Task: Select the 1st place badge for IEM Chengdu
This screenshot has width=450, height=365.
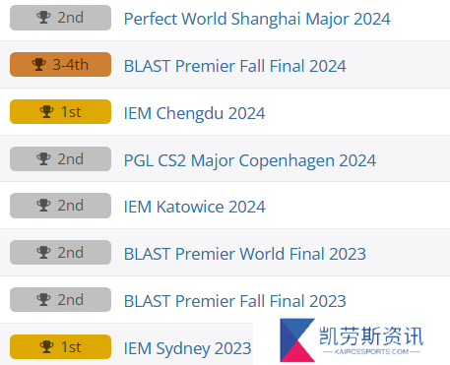Action: pos(60,111)
